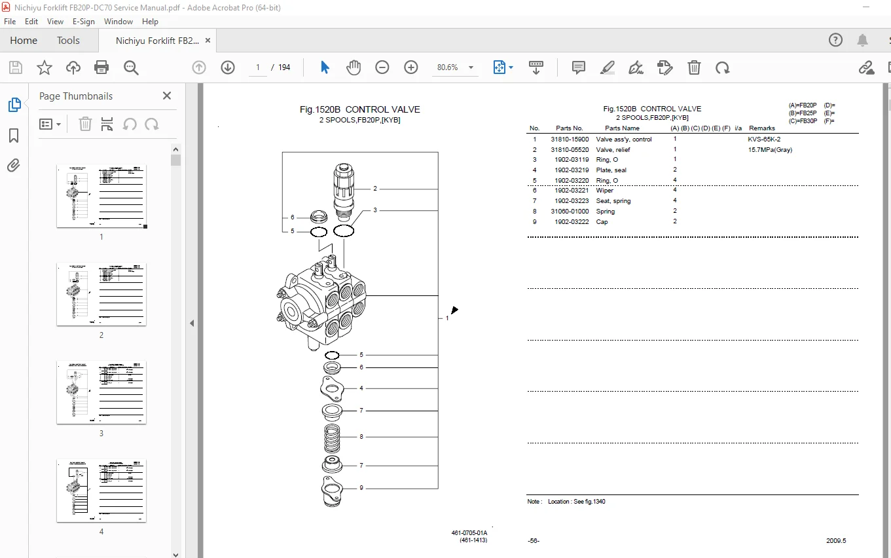Rotate the page clockwise
The height and width of the screenshot is (558, 891).
(723, 67)
